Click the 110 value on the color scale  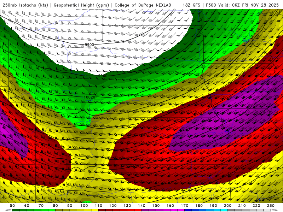99,206
